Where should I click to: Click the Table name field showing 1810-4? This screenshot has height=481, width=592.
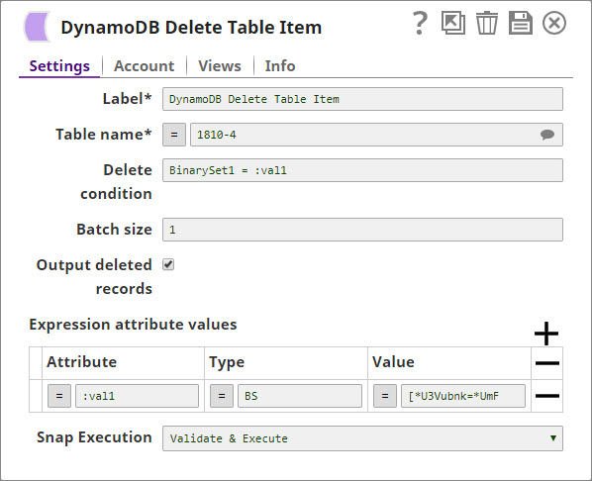pyautogui.click(x=376, y=135)
